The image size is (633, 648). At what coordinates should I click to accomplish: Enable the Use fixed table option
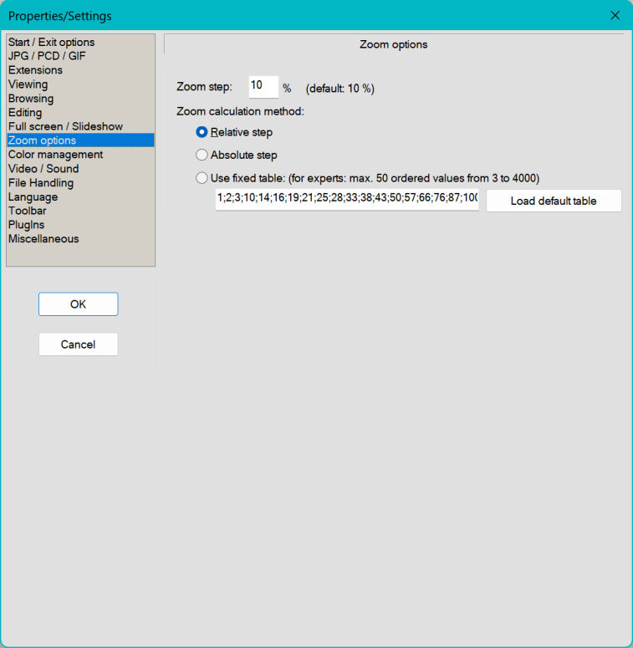[202, 177]
